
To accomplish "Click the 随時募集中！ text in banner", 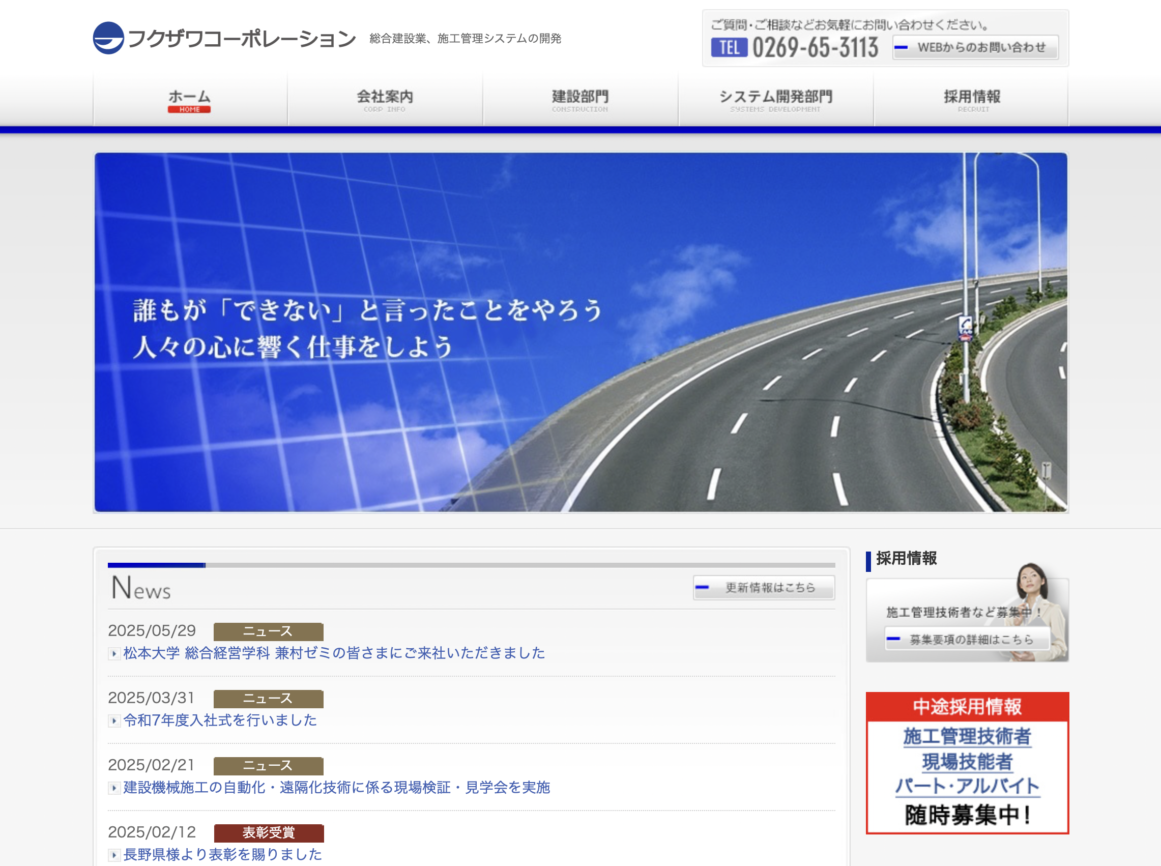I will [x=968, y=815].
